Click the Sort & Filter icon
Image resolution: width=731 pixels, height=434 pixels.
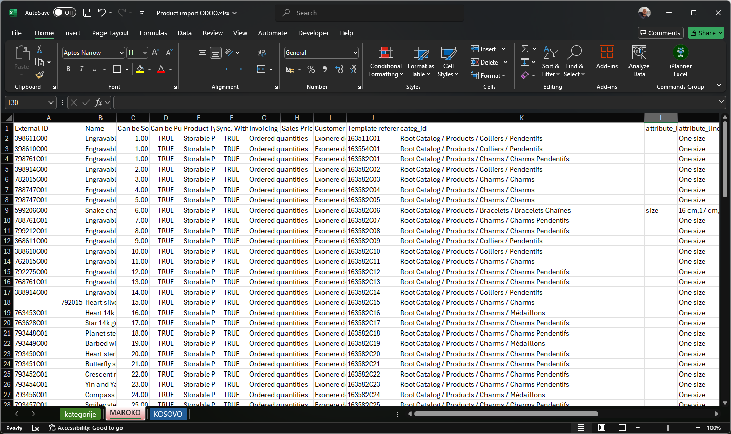[551, 61]
